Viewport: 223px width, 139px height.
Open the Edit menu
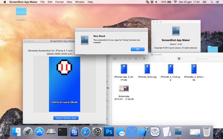pos(50,2)
